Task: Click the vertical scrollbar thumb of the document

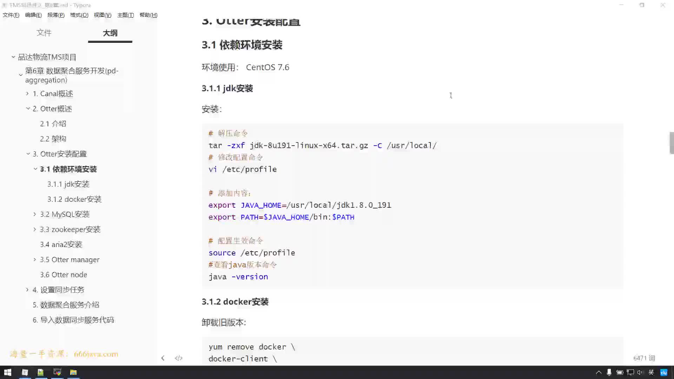Action: (x=672, y=143)
